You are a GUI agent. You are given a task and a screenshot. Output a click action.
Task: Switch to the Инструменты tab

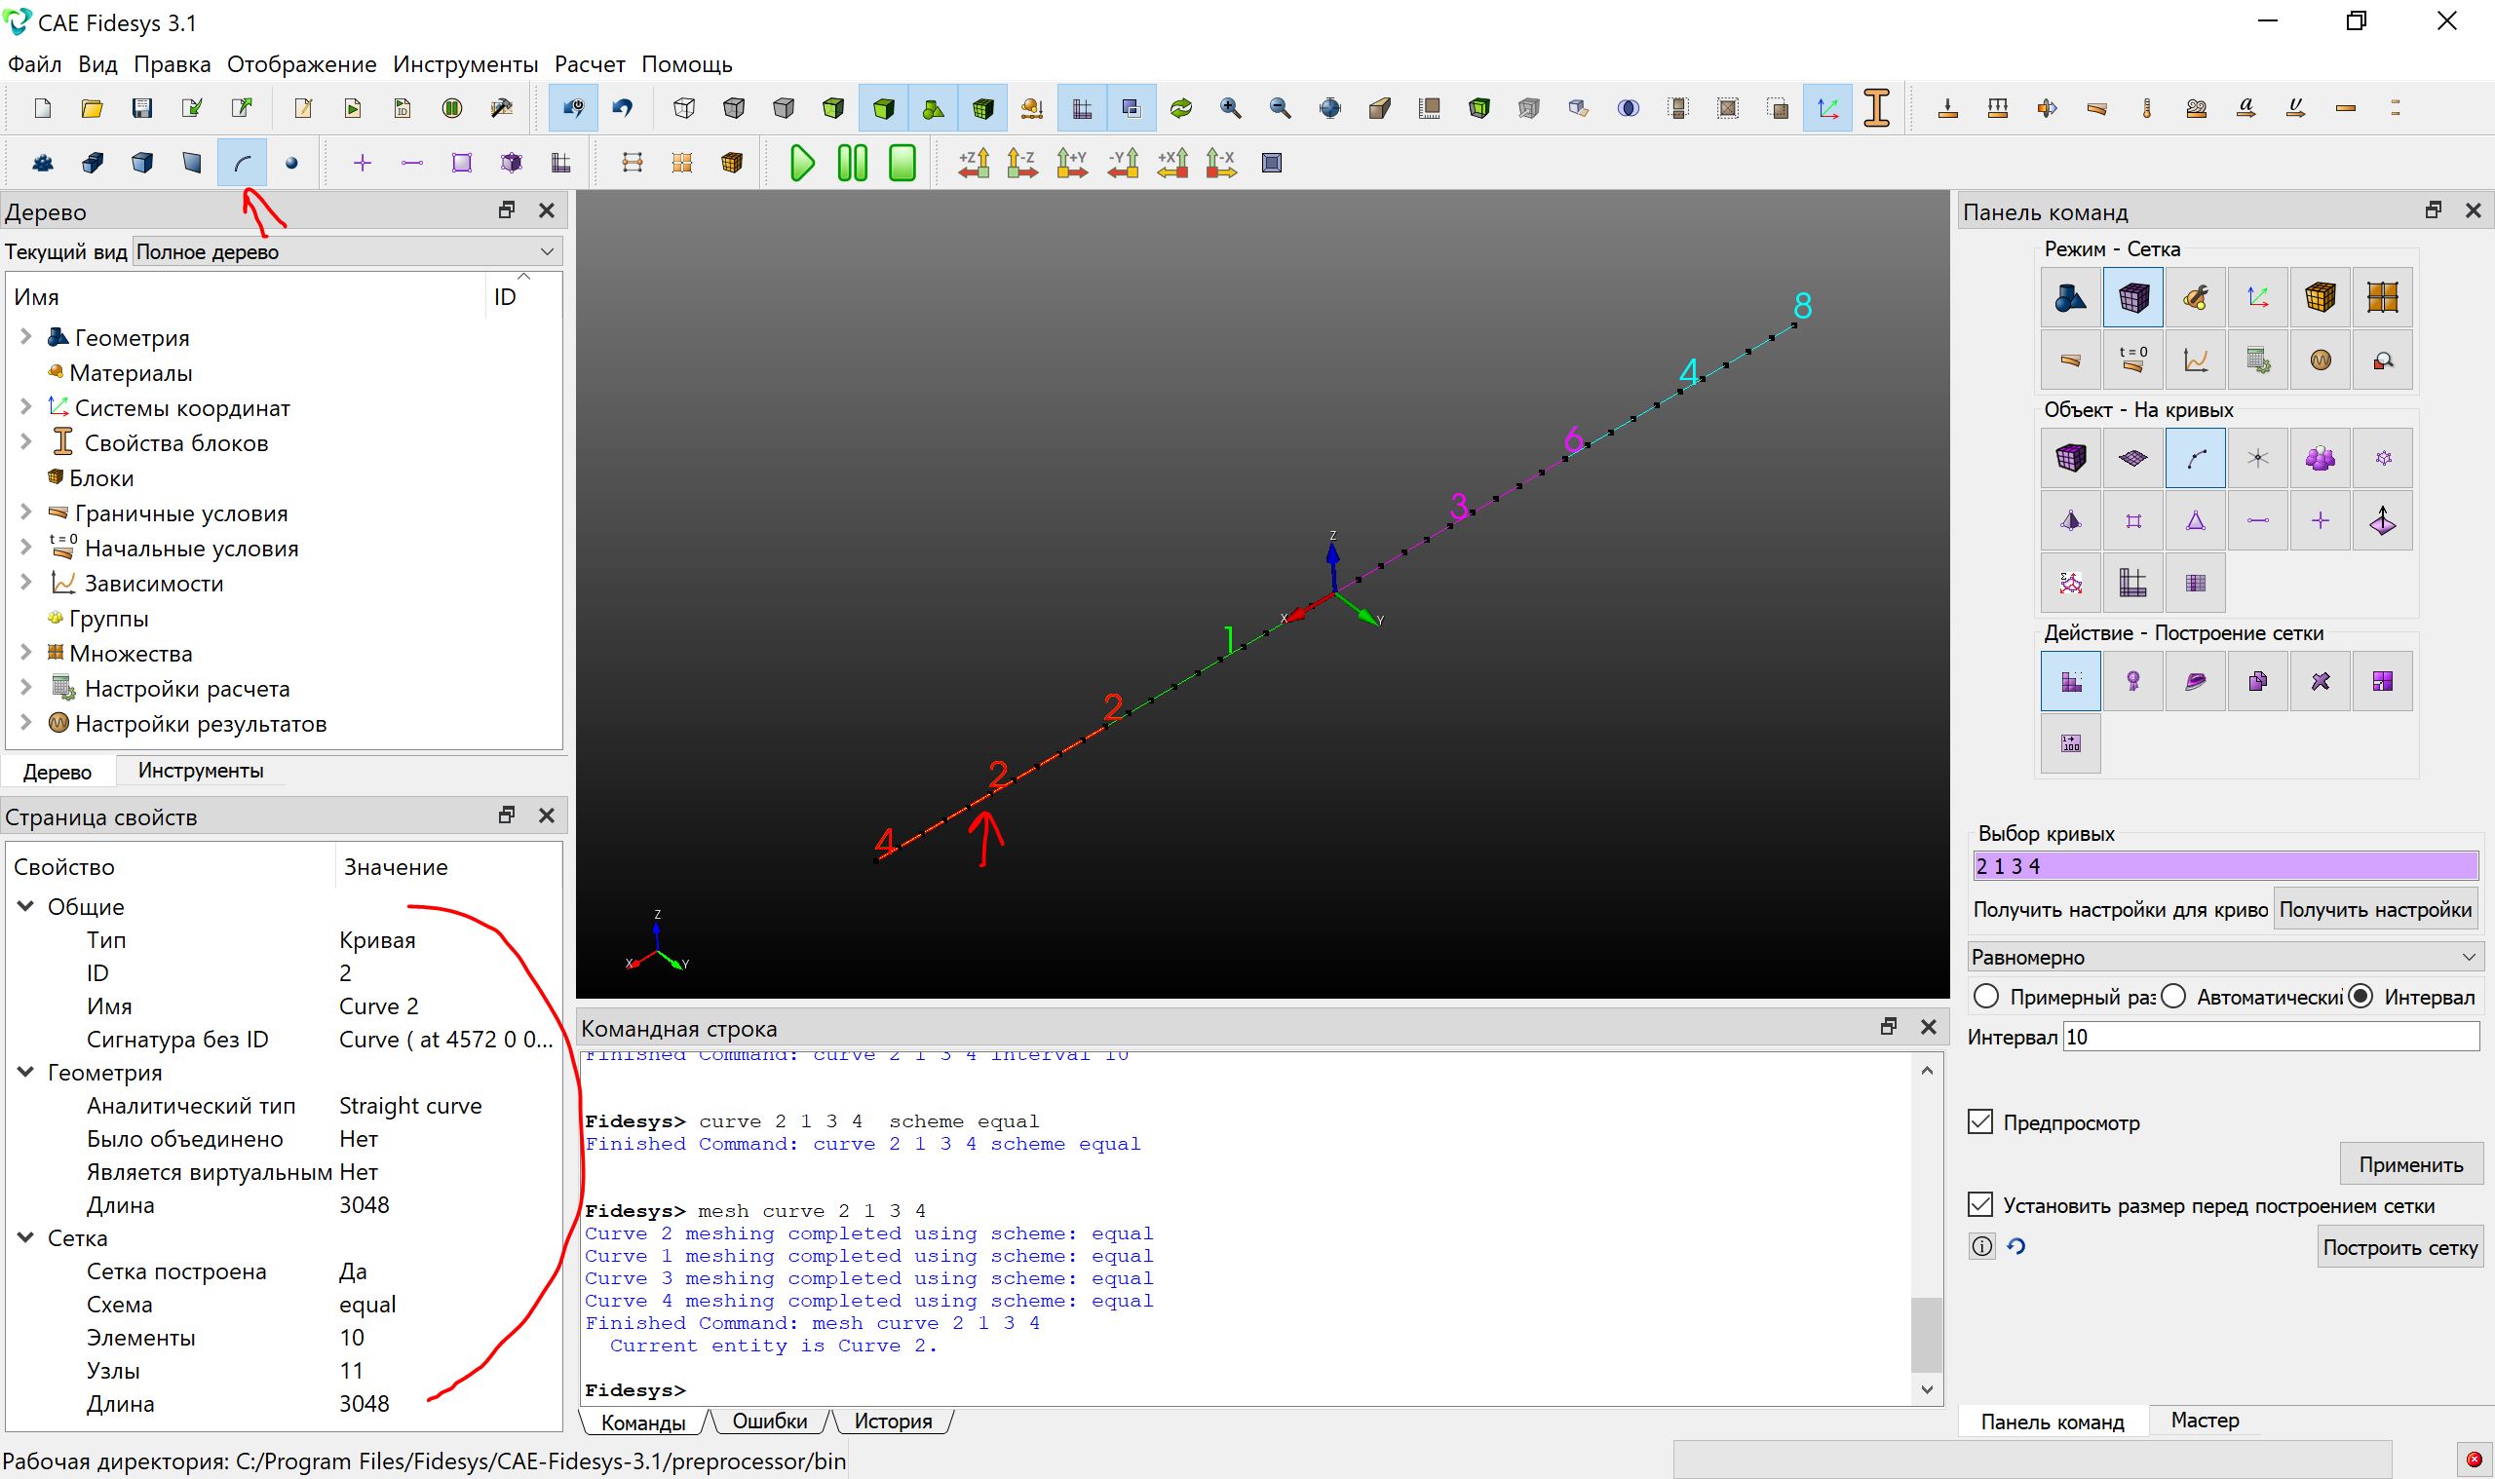[x=201, y=771]
